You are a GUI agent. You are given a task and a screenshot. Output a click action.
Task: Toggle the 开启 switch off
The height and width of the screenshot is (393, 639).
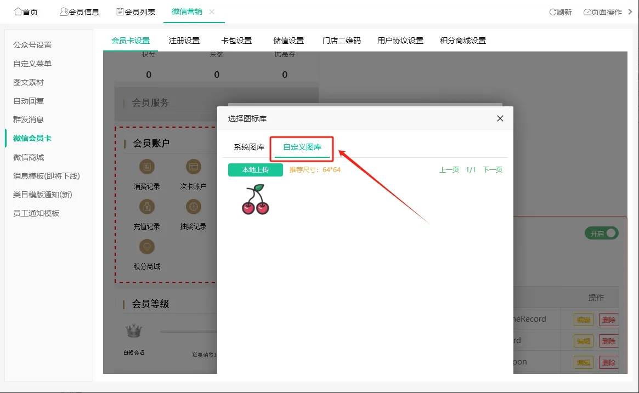[602, 233]
